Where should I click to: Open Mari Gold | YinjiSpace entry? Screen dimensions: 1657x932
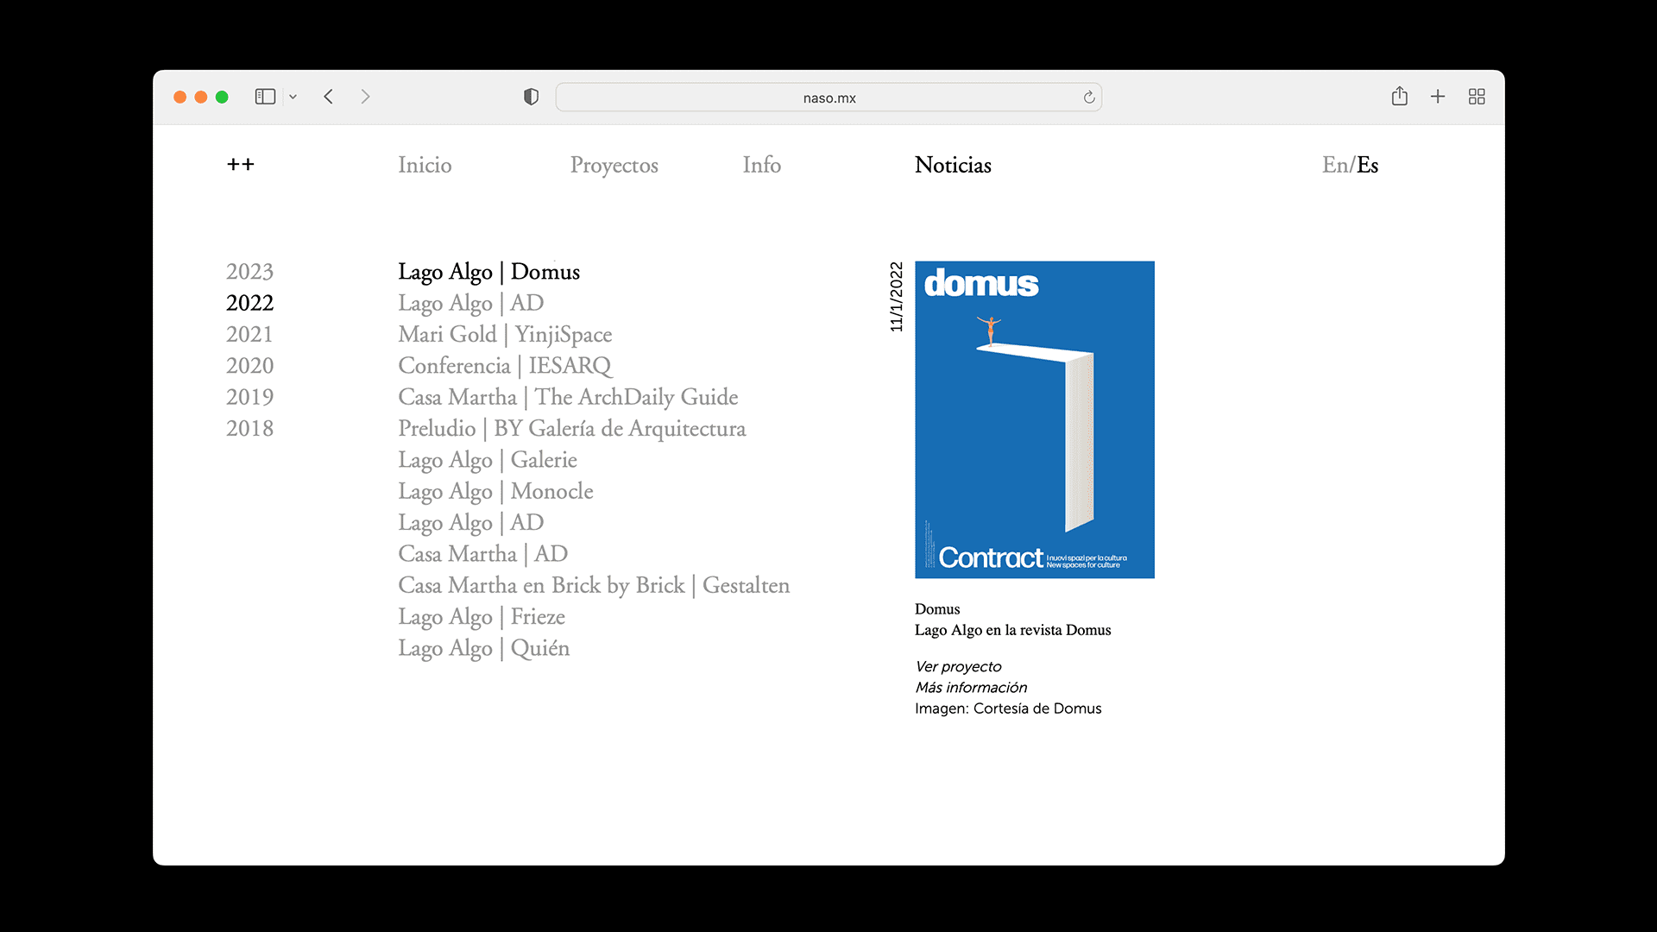click(505, 334)
